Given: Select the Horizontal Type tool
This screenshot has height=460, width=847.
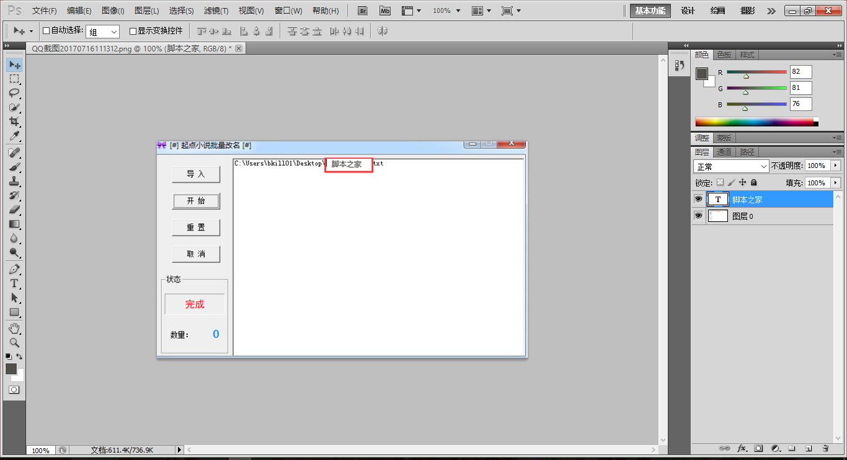Looking at the screenshot, I should pos(14,283).
